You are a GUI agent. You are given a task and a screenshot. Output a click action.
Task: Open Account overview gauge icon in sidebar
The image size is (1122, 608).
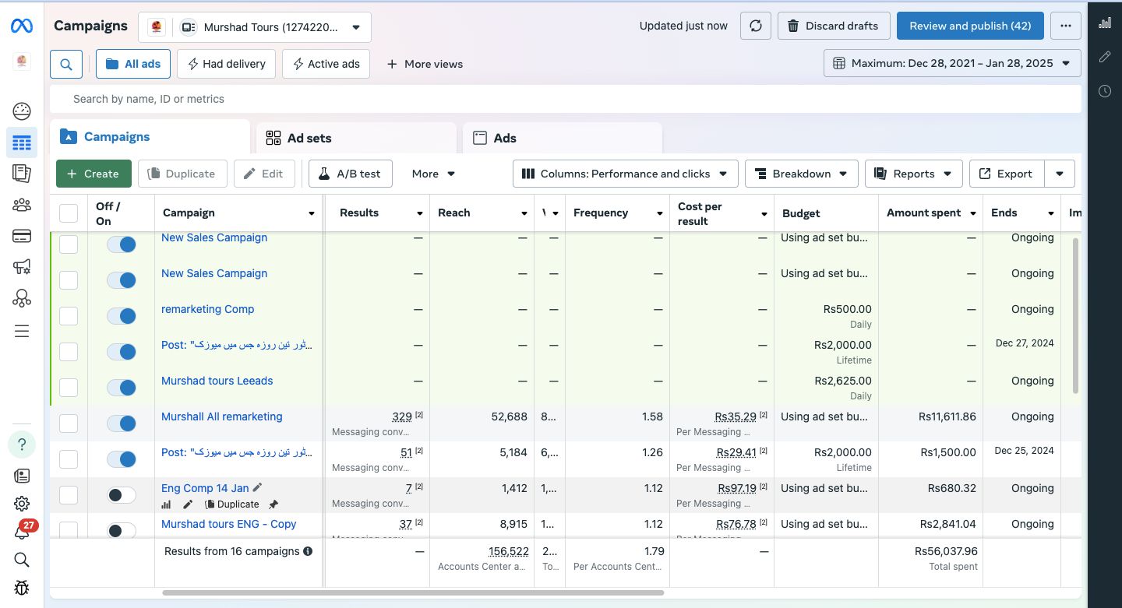(x=22, y=111)
